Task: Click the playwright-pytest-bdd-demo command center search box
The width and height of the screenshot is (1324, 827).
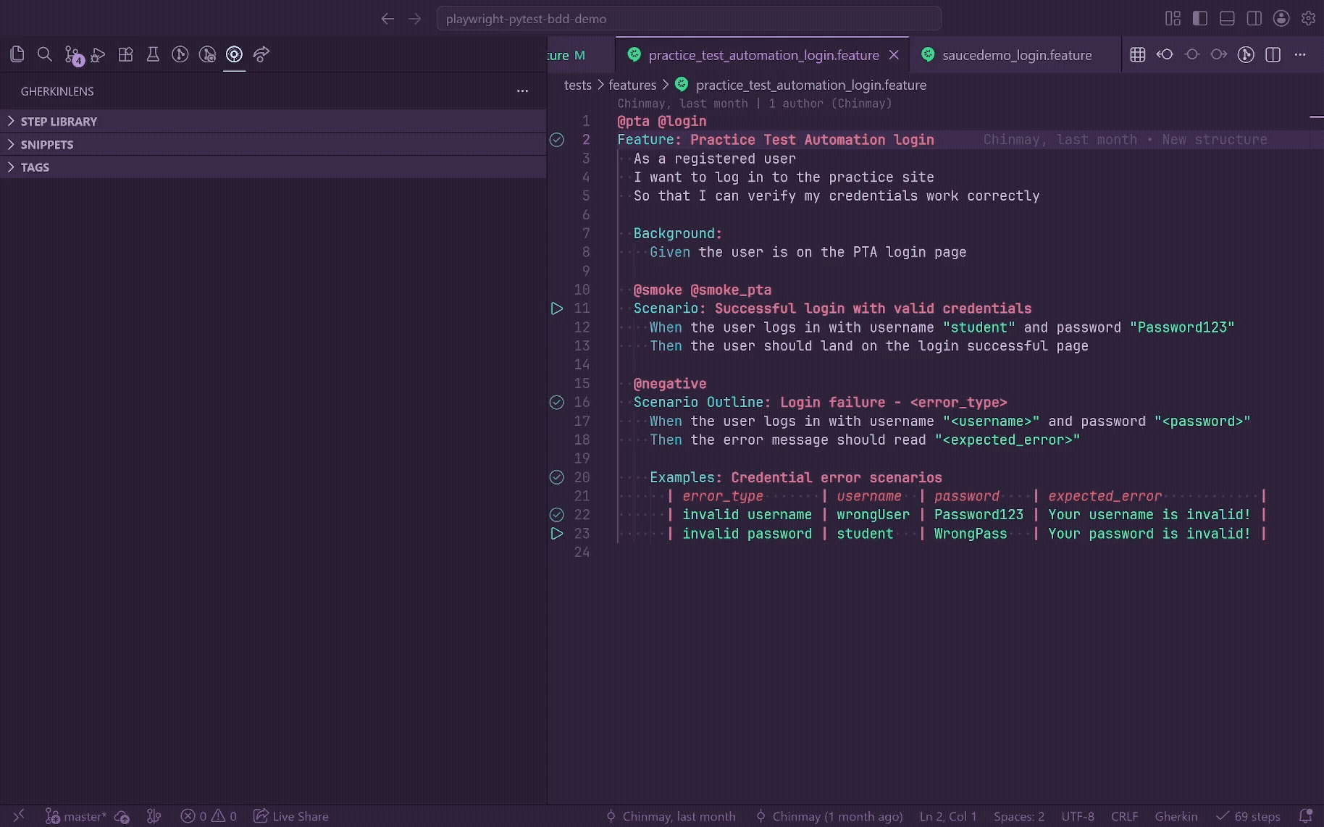Action: [689, 19]
